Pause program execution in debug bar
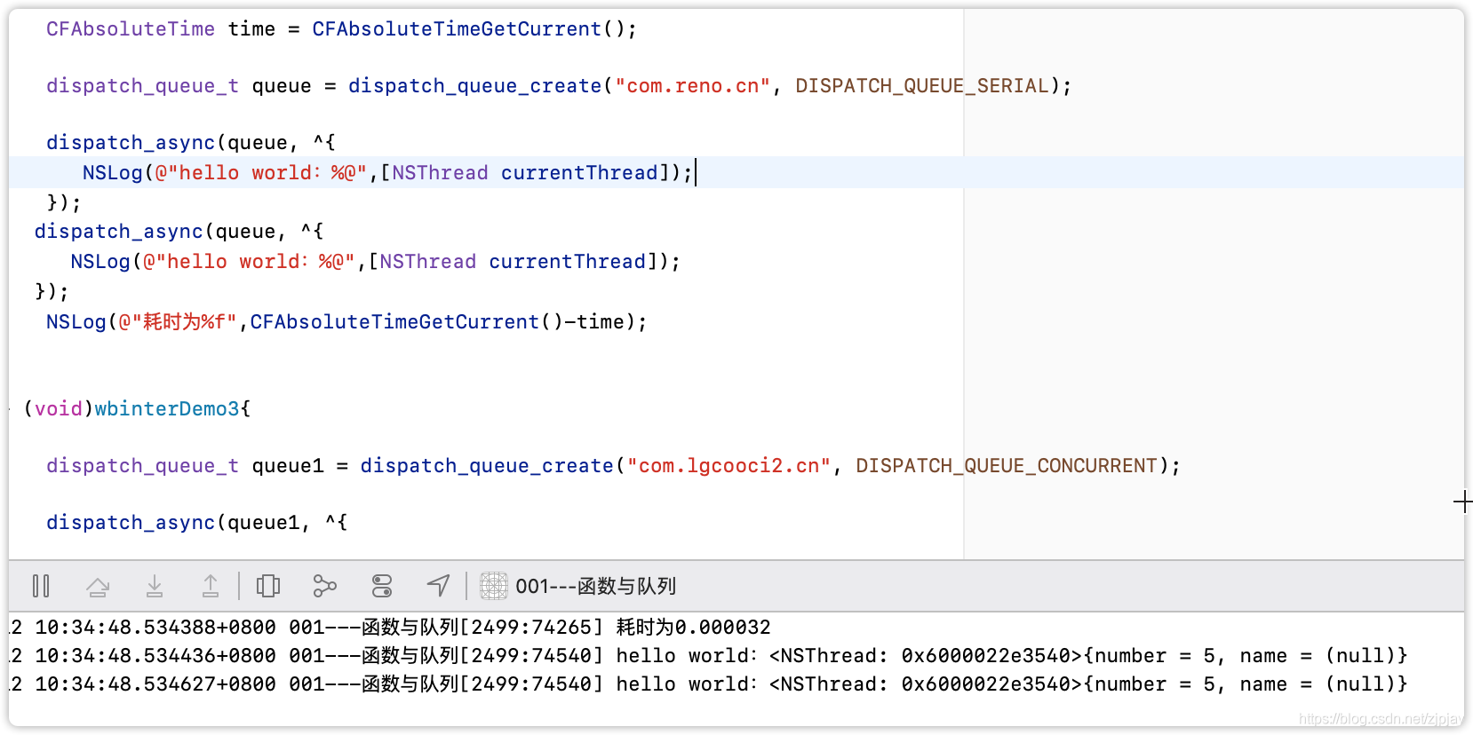 [x=41, y=586]
